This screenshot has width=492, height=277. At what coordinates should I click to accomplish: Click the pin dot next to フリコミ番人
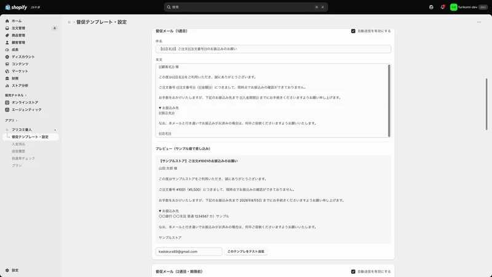tap(55, 130)
